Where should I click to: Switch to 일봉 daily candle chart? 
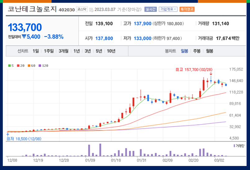(184, 51)
